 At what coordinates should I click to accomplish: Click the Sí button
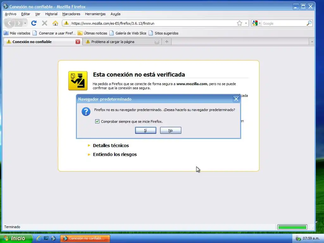[146, 130]
